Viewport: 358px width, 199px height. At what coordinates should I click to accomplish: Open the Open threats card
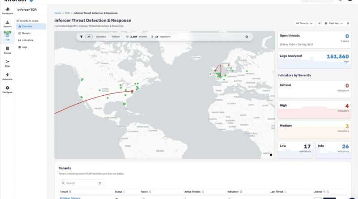[x=314, y=40]
